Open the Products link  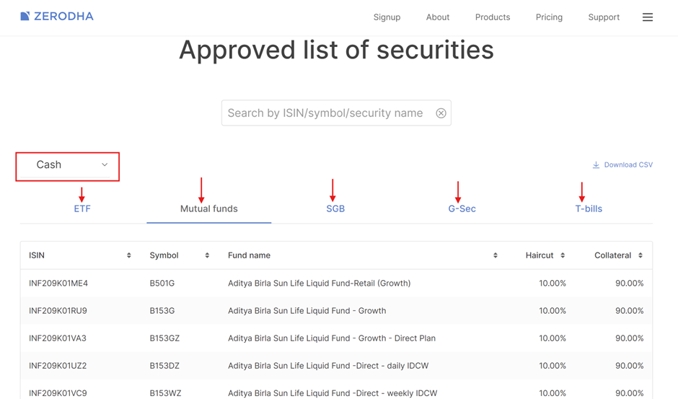click(493, 17)
